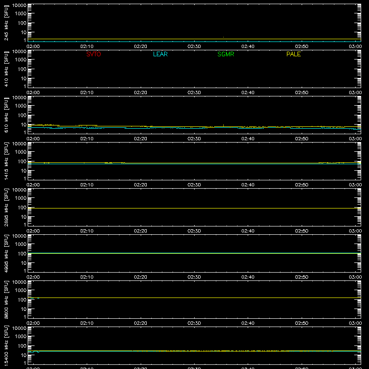Click the 02:50 tick label under 610 MHz panel
The height and width of the screenshot is (369, 369).
point(302,139)
